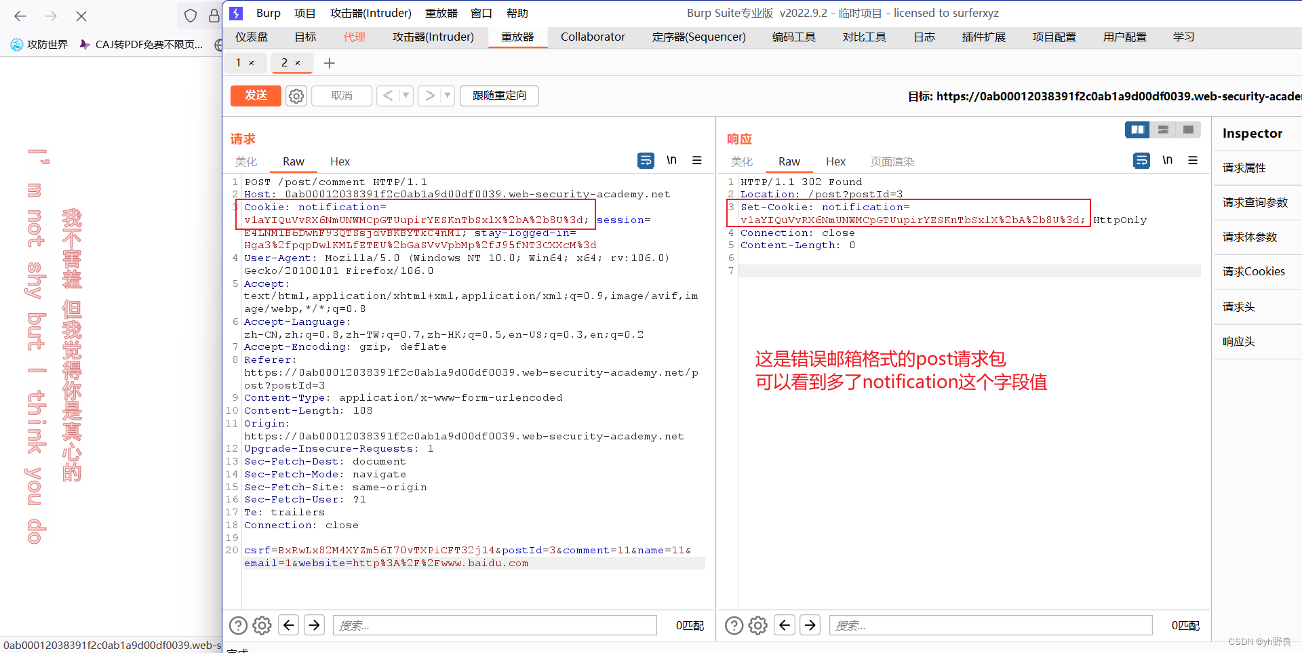Switch to the 代理 proxy tab
Screen dimensions: 1302x653
click(355, 37)
